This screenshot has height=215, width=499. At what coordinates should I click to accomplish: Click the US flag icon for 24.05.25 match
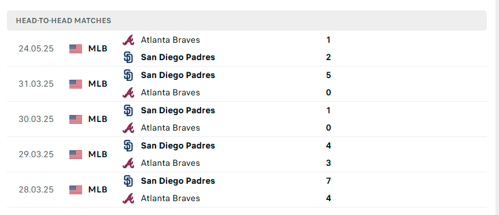pos(76,49)
